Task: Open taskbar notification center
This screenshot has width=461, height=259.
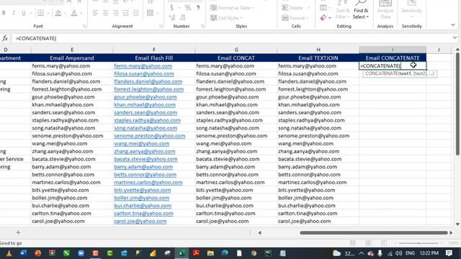Action: tap(449, 253)
